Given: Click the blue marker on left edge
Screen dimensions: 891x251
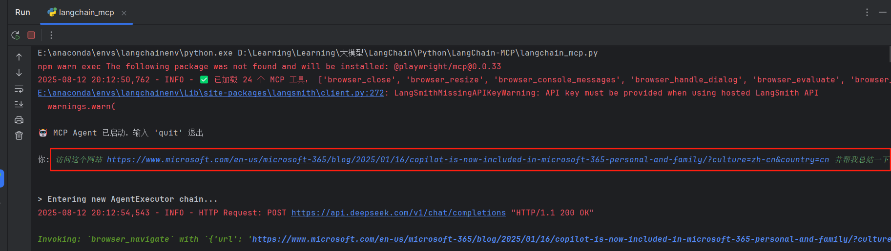Looking at the screenshot, I should pyautogui.click(x=2, y=178).
